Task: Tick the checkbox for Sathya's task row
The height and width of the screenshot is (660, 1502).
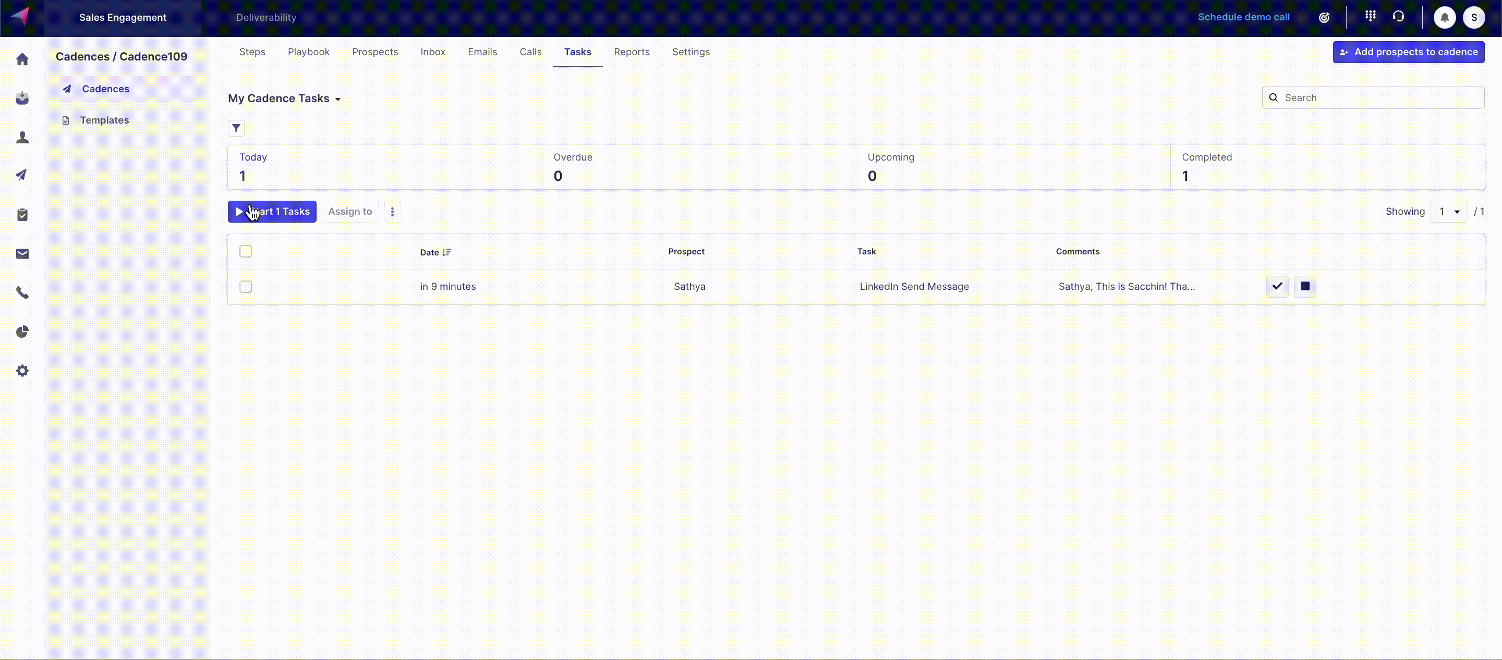Action: pyautogui.click(x=246, y=287)
